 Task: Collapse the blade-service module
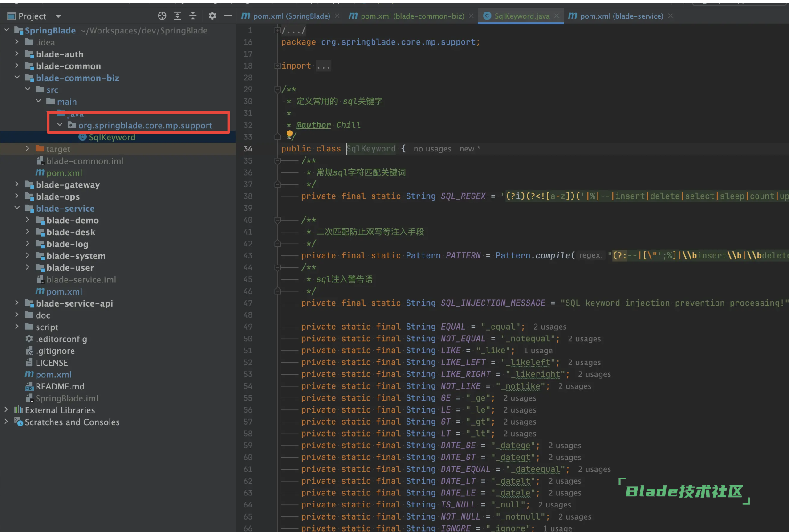click(x=17, y=208)
